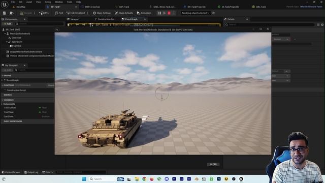
Task: Click the Details panel search field
Action: [x=270, y=25]
